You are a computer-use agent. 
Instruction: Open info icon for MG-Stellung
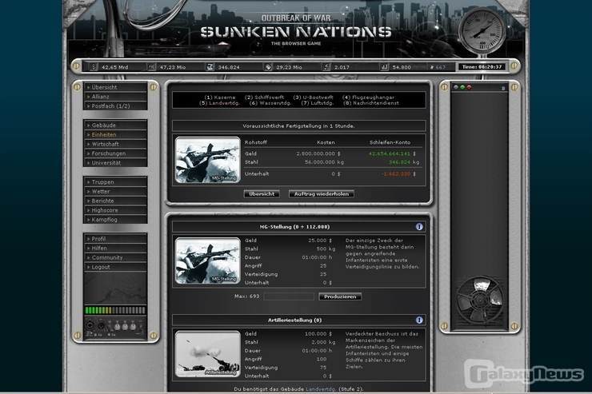[419, 227]
